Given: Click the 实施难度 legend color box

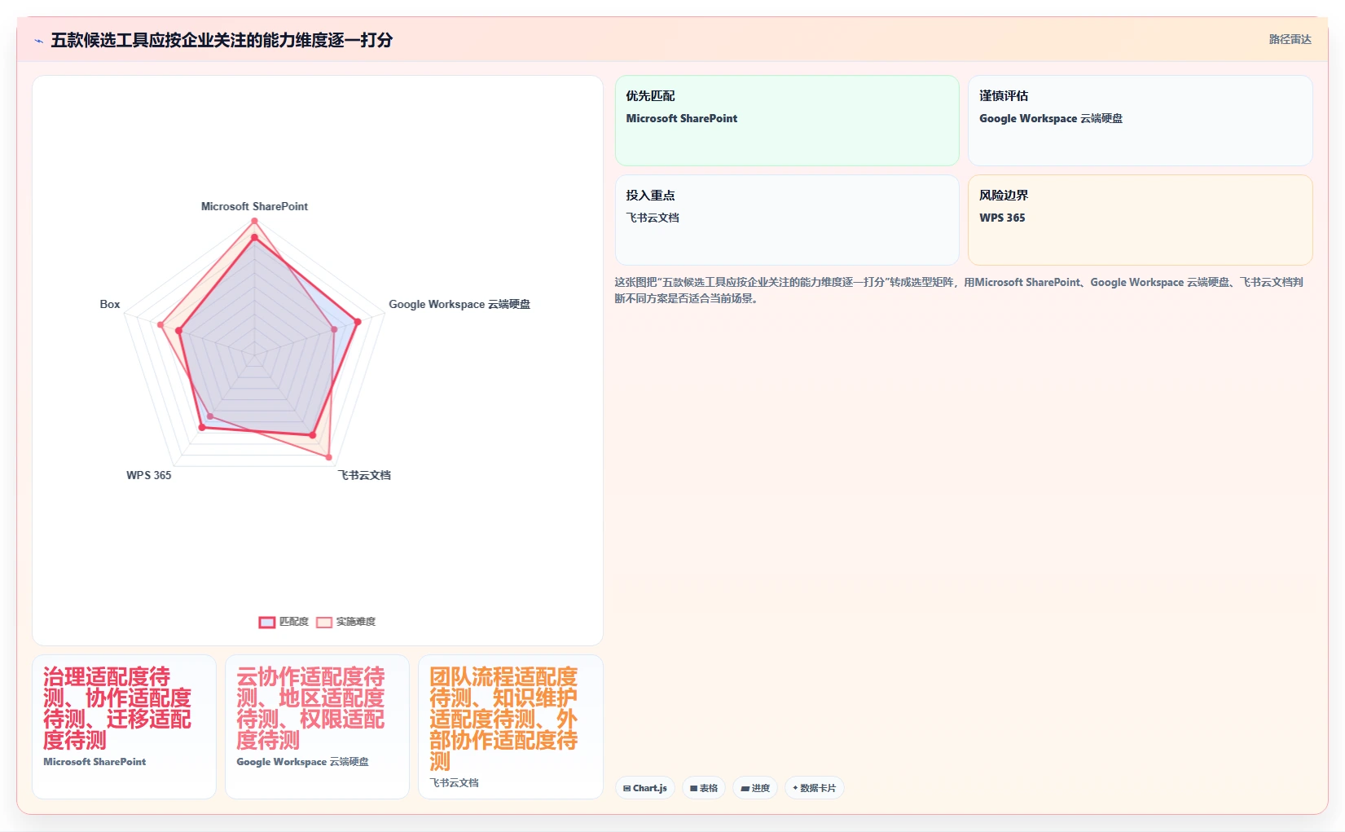Looking at the screenshot, I should (324, 623).
